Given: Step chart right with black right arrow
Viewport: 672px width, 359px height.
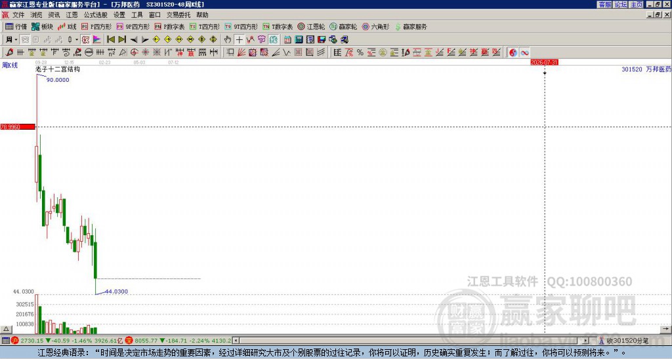Looking at the screenshot, I should tap(145, 39).
